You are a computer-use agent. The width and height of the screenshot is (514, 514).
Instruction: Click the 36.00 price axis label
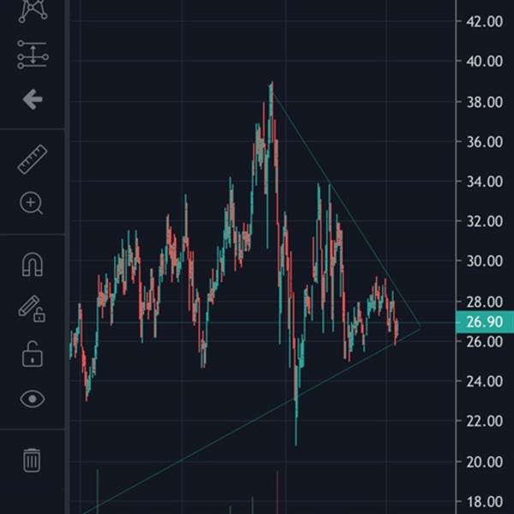(485, 142)
